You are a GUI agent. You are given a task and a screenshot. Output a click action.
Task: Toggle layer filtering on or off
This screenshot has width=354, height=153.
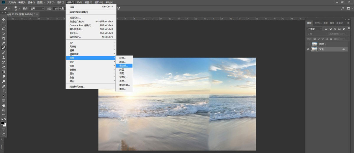tap(349, 28)
